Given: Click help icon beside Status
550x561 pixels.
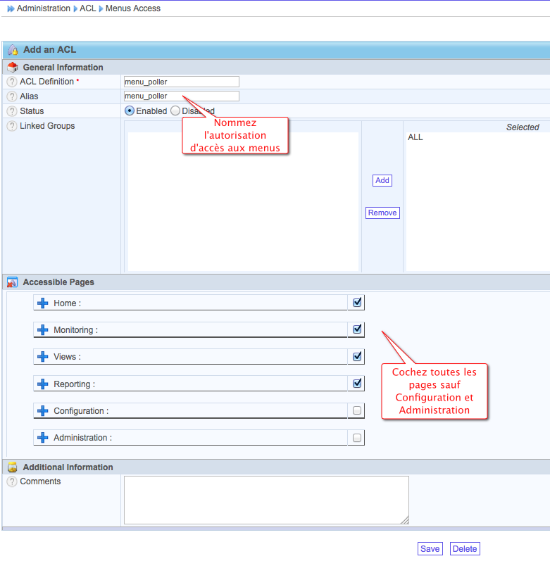Looking at the screenshot, I should 12,111.
